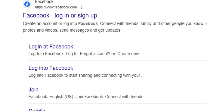Click 'Join Facebook' text in the snippet
This screenshot has width=207, height=111.
pos(90,97)
